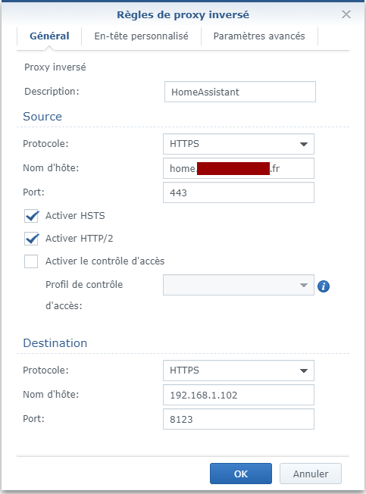
Task: Disable the Activer HSTS checkbox
Action: pyautogui.click(x=31, y=216)
